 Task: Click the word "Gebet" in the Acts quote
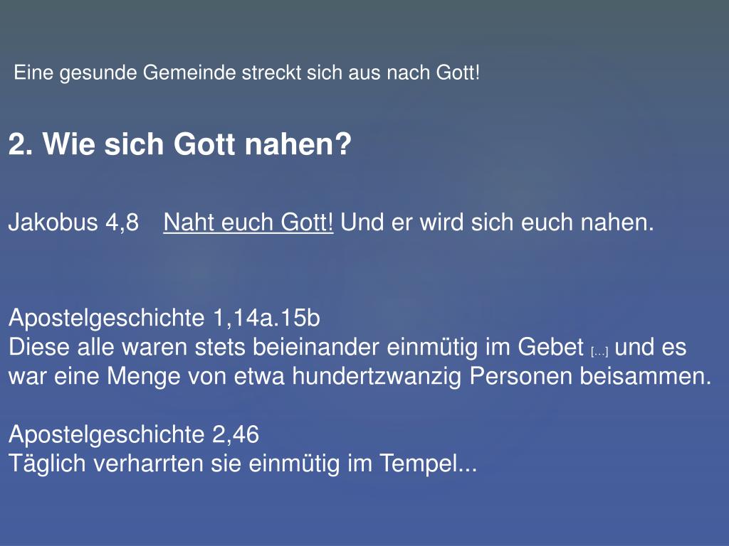(x=550, y=347)
